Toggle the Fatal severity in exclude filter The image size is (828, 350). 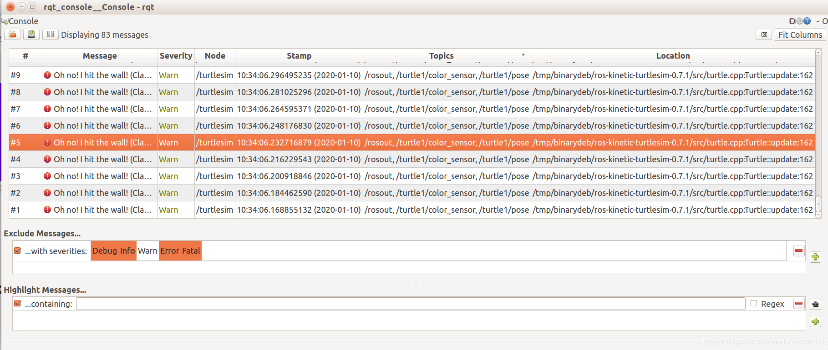click(191, 250)
